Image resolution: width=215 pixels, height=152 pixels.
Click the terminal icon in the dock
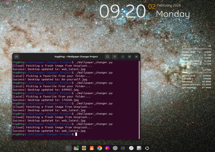68,148
